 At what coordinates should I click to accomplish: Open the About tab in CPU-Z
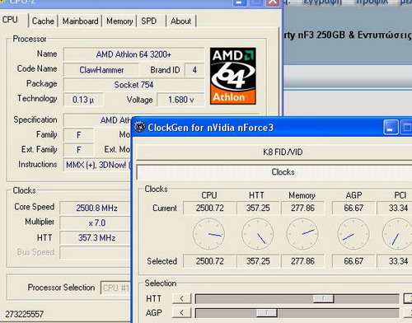[180, 21]
